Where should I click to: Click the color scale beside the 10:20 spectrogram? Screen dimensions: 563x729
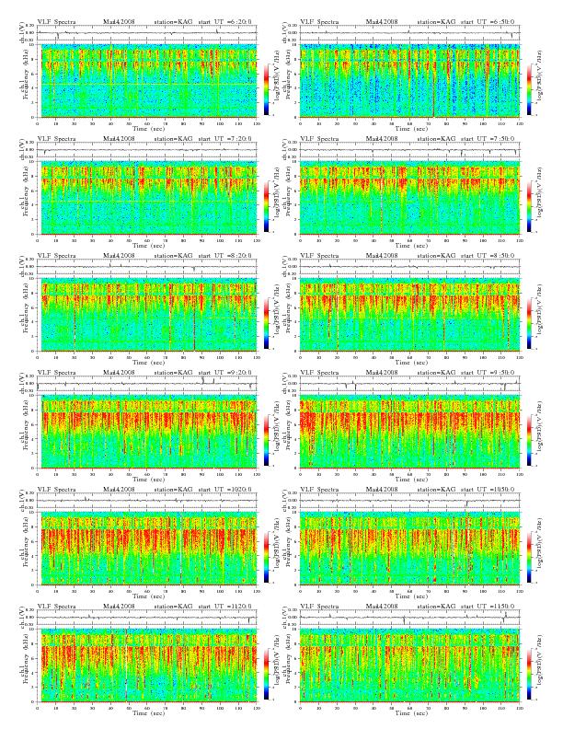coord(266,557)
